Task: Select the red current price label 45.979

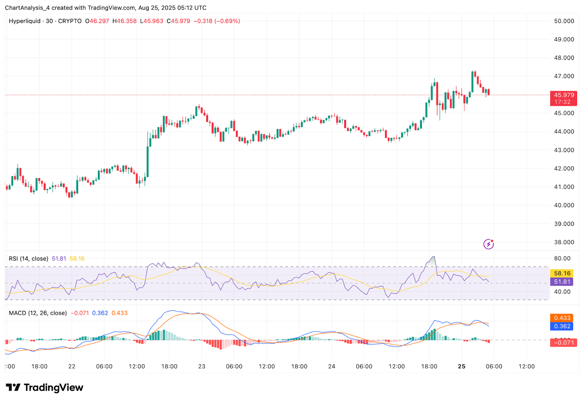Action: tap(564, 95)
